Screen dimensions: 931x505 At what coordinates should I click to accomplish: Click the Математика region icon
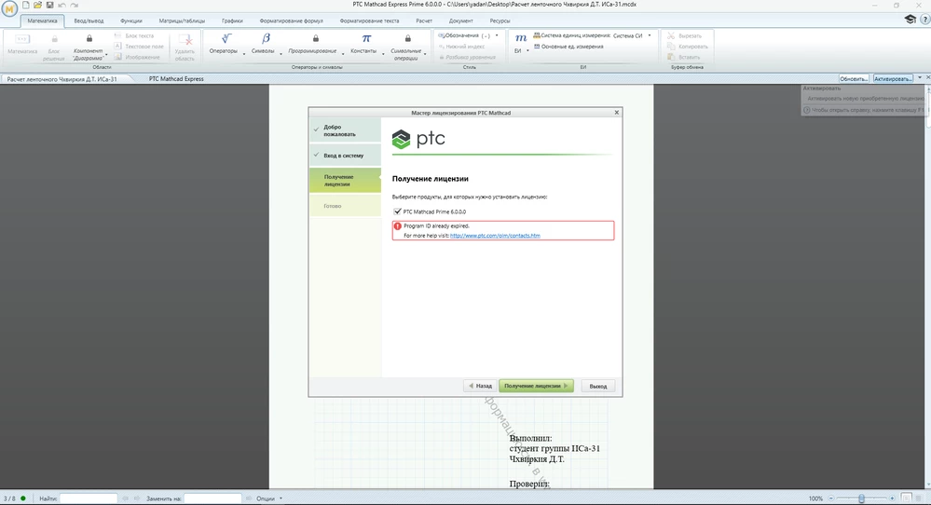tap(22, 39)
